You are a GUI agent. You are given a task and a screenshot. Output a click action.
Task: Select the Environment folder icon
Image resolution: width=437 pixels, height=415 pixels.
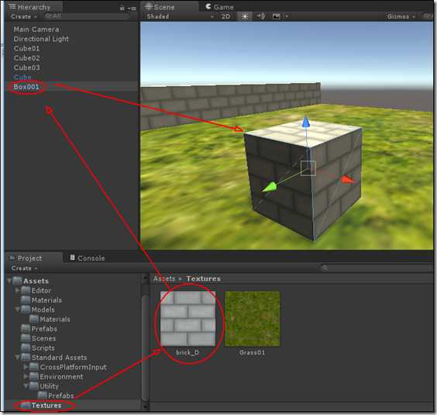pos(34,376)
